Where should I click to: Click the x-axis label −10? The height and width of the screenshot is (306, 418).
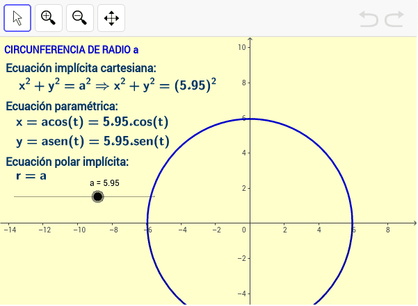[79, 230]
